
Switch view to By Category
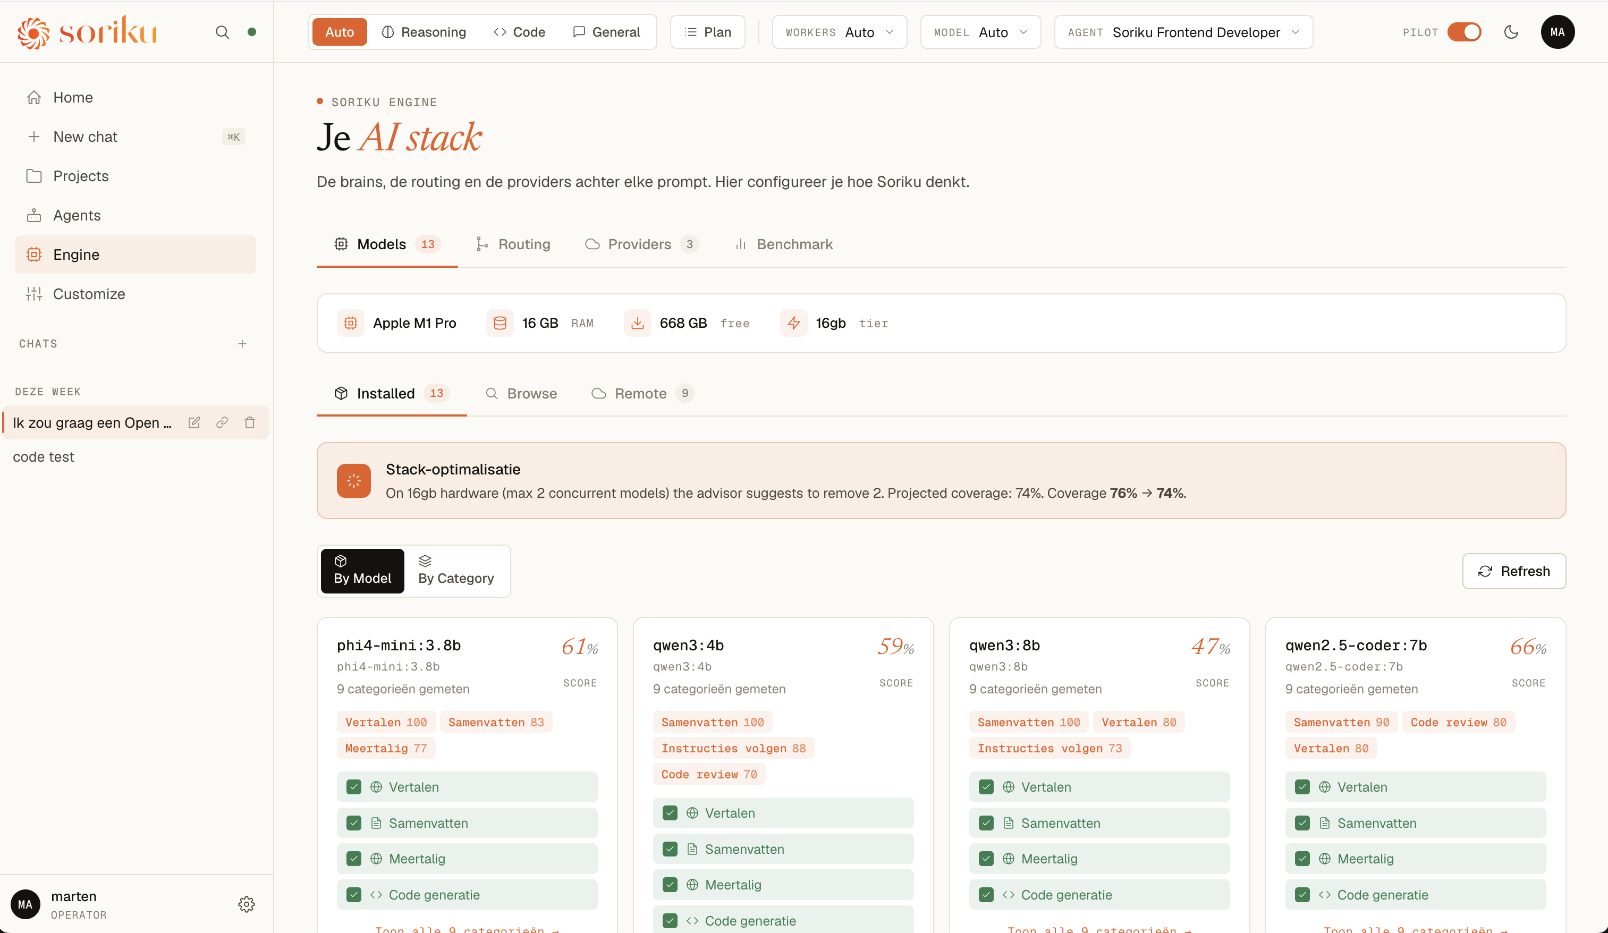455,571
